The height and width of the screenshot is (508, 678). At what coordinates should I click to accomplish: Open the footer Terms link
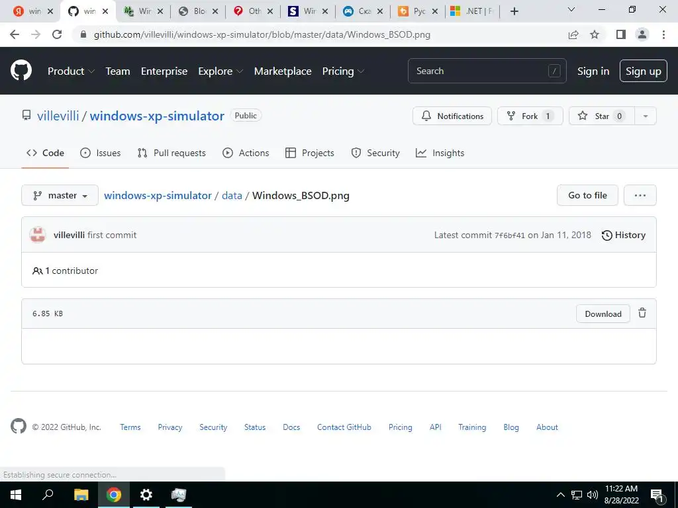130,427
